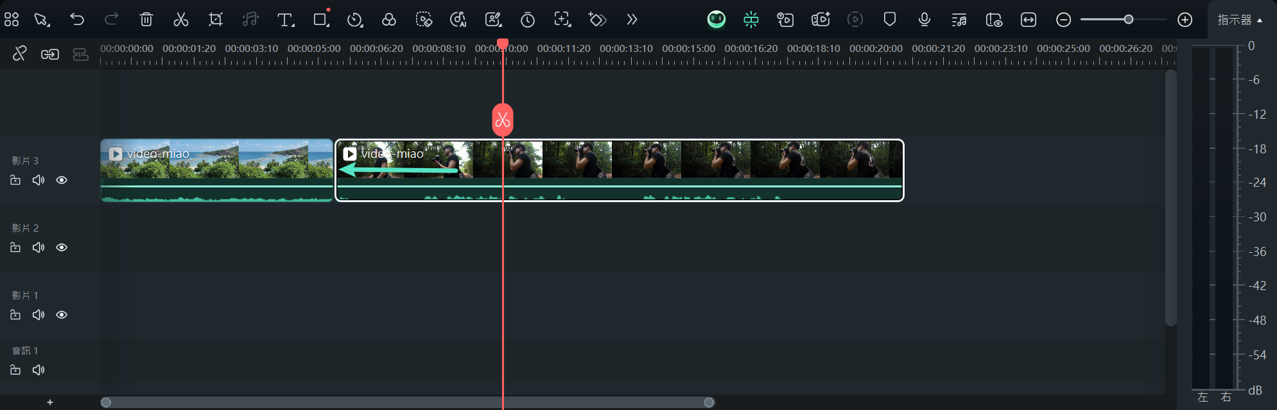Split the clip using toolbar scissors
The width and height of the screenshot is (1277, 410).
[x=181, y=19]
